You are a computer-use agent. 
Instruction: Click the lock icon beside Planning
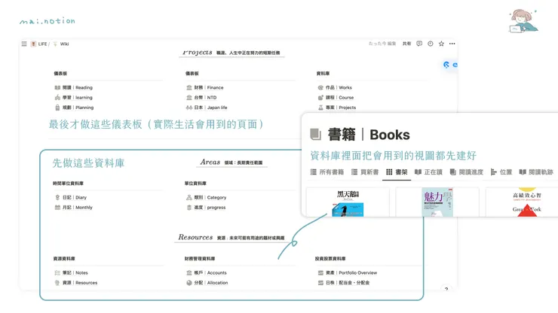tap(57, 108)
